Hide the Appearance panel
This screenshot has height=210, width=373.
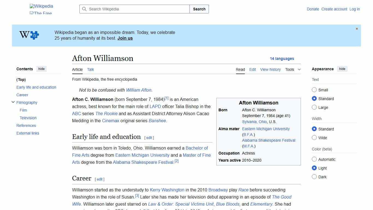pyautogui.click(x=342, y=69)
